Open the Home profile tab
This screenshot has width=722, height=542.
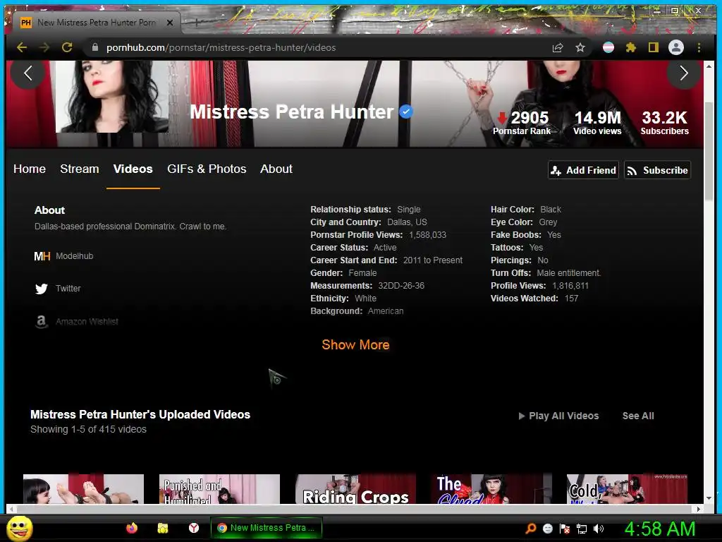30,169
